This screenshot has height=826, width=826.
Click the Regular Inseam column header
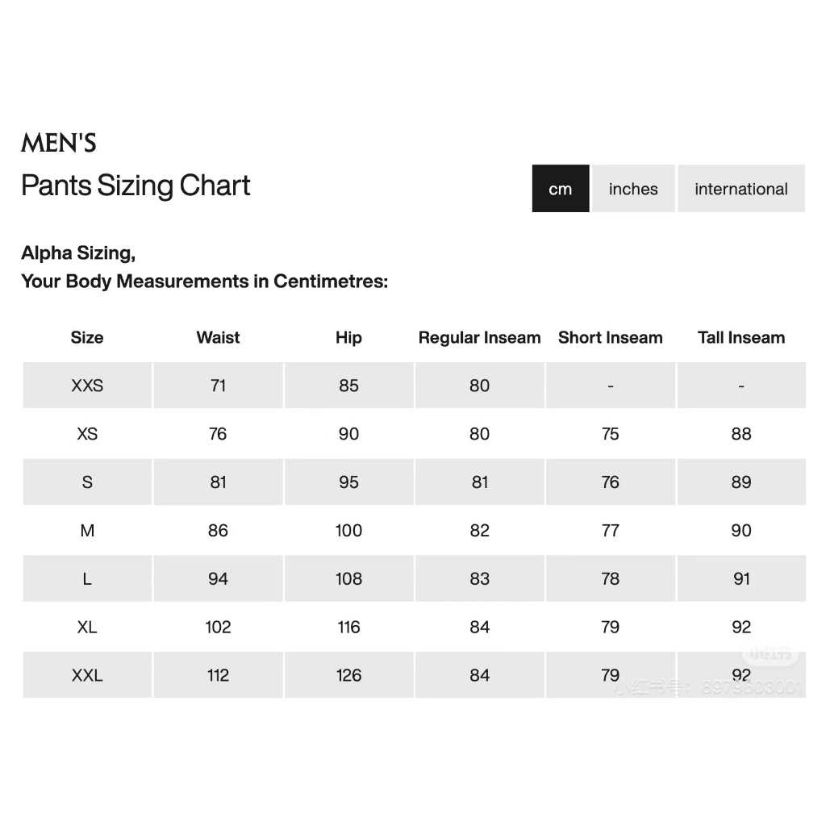pyautogui.click(x=479, y=337)
